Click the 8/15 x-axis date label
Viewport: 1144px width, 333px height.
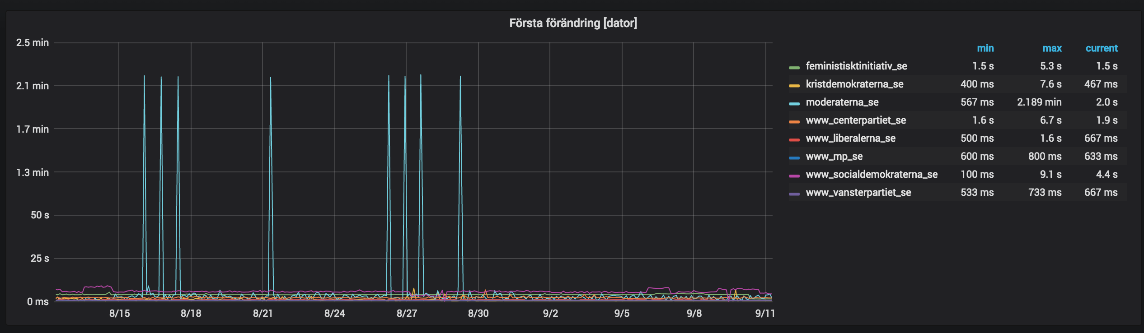point(119,314)
